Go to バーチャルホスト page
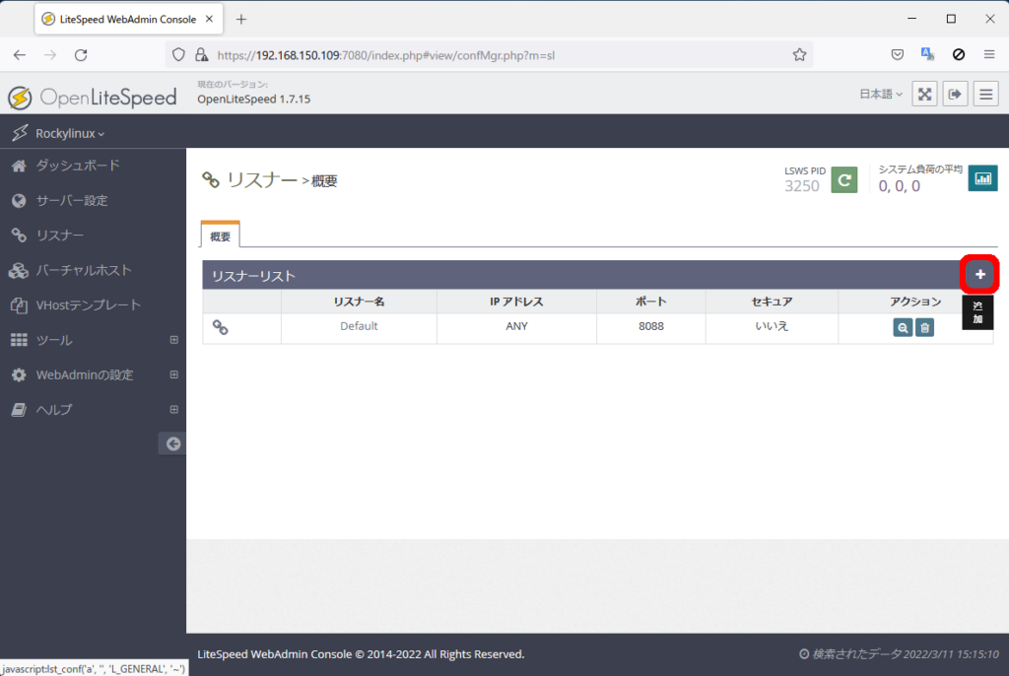The height and width of the screenshot is (676, 1009). [84, 270]
